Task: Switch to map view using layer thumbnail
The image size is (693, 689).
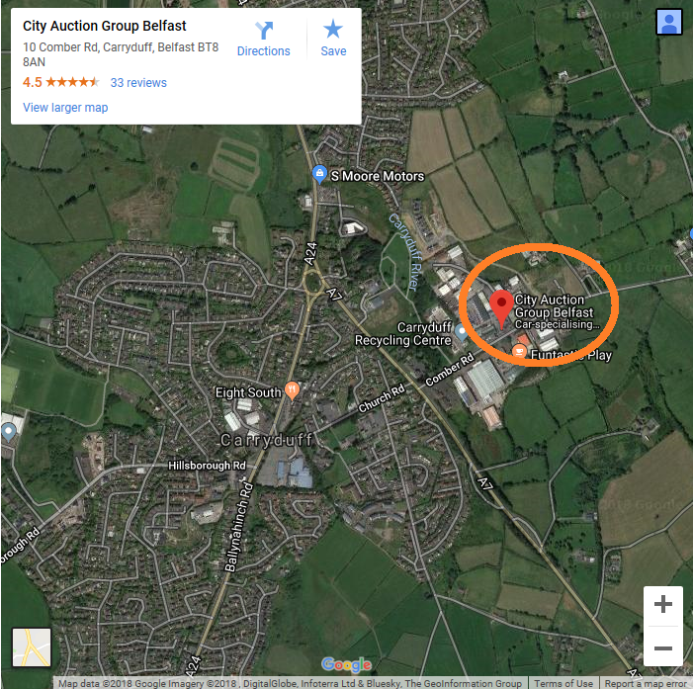Action: (x=32, y=647)
